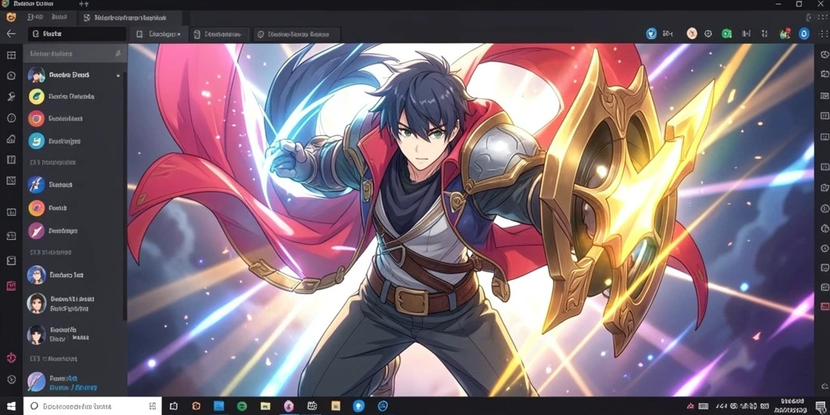Click the anime hero artwork in the viewer
Image resolution: width=830 pixels, height=415 pixels.
(x=471, y=220)
